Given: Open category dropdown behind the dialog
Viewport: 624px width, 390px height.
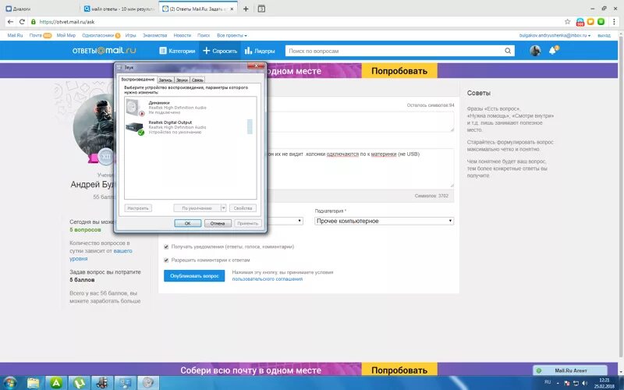Looking at the screenshot, I should pos(285,221).
